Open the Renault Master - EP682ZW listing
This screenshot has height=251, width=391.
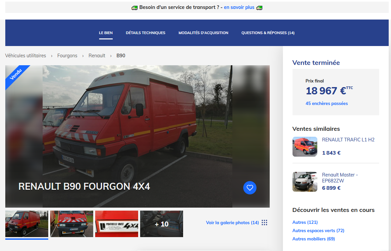point(340,177)
